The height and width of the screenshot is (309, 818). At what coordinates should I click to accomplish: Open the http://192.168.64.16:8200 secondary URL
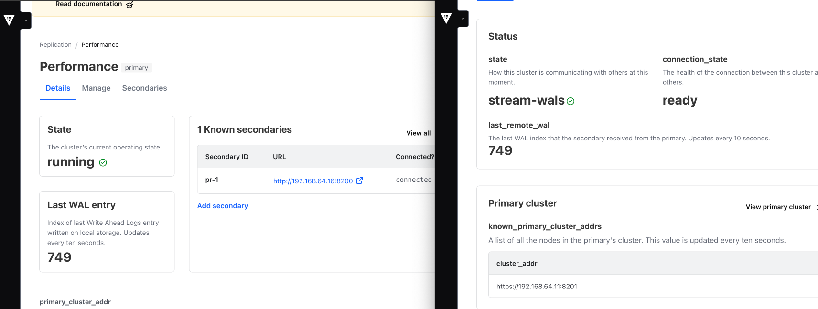tap(312, 181)
